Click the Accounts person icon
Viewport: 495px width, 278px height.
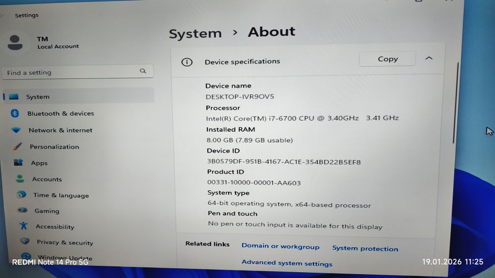(20, 179)
